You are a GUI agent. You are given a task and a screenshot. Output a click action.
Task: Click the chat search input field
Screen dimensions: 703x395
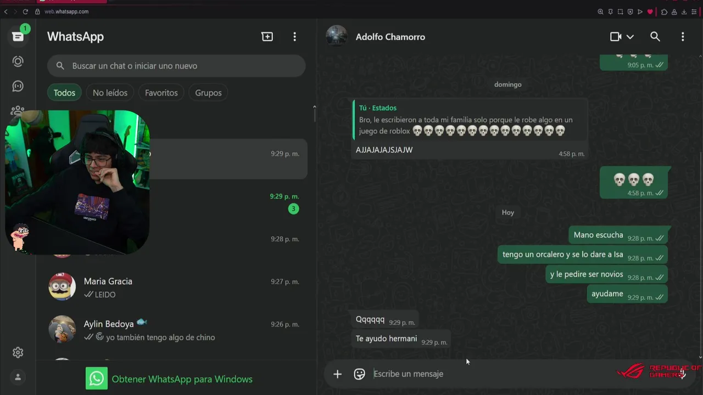point(176,66)
